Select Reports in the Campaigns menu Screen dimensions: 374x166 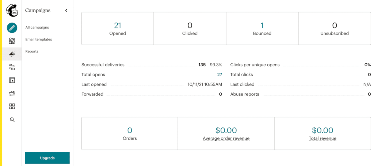coord(32,51)
